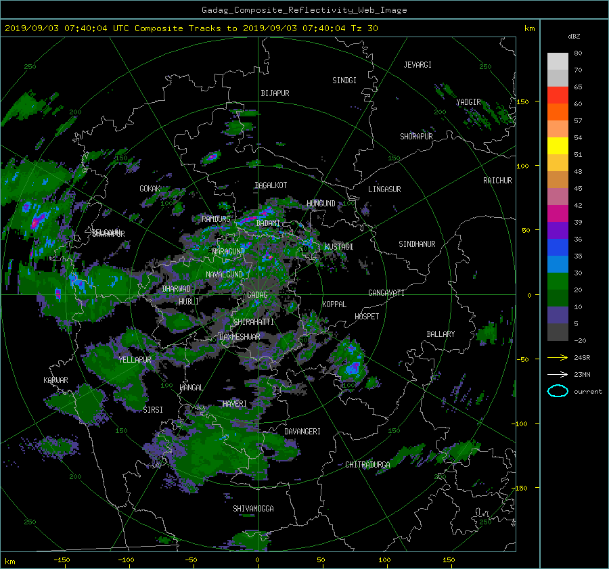The image size is (609, 569).
Task: Click the 'current' legend text
Action: click(588, 392)
